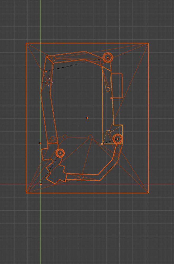Select the ribbed hinge ring beside the notched lower-left part
The height and width of the screenshot is (264, 174).
point(60,153)
